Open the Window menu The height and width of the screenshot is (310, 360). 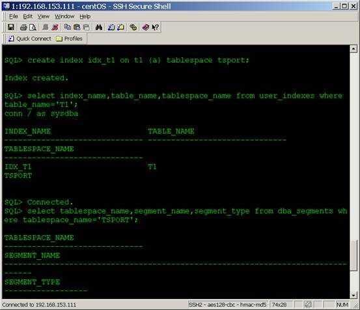[x=64, y=16]
